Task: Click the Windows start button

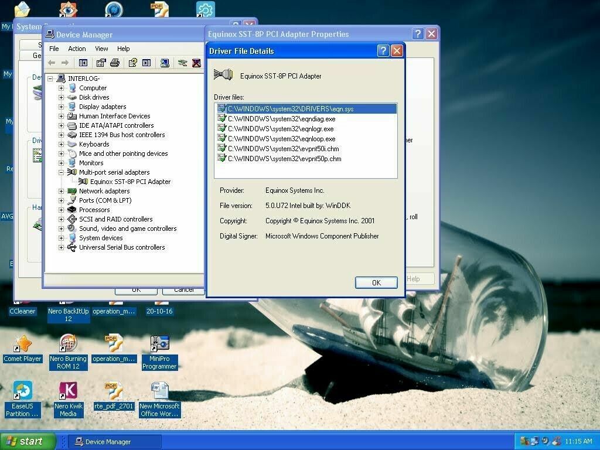Action: coord(27,441)
